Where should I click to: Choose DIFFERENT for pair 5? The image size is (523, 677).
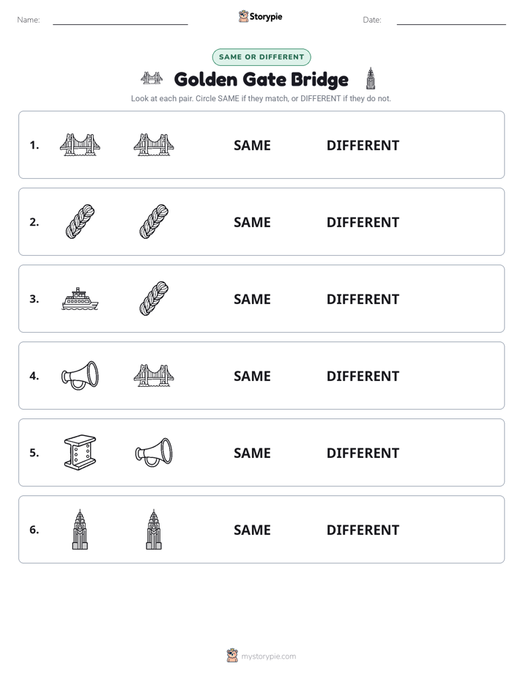coord(363,453)
